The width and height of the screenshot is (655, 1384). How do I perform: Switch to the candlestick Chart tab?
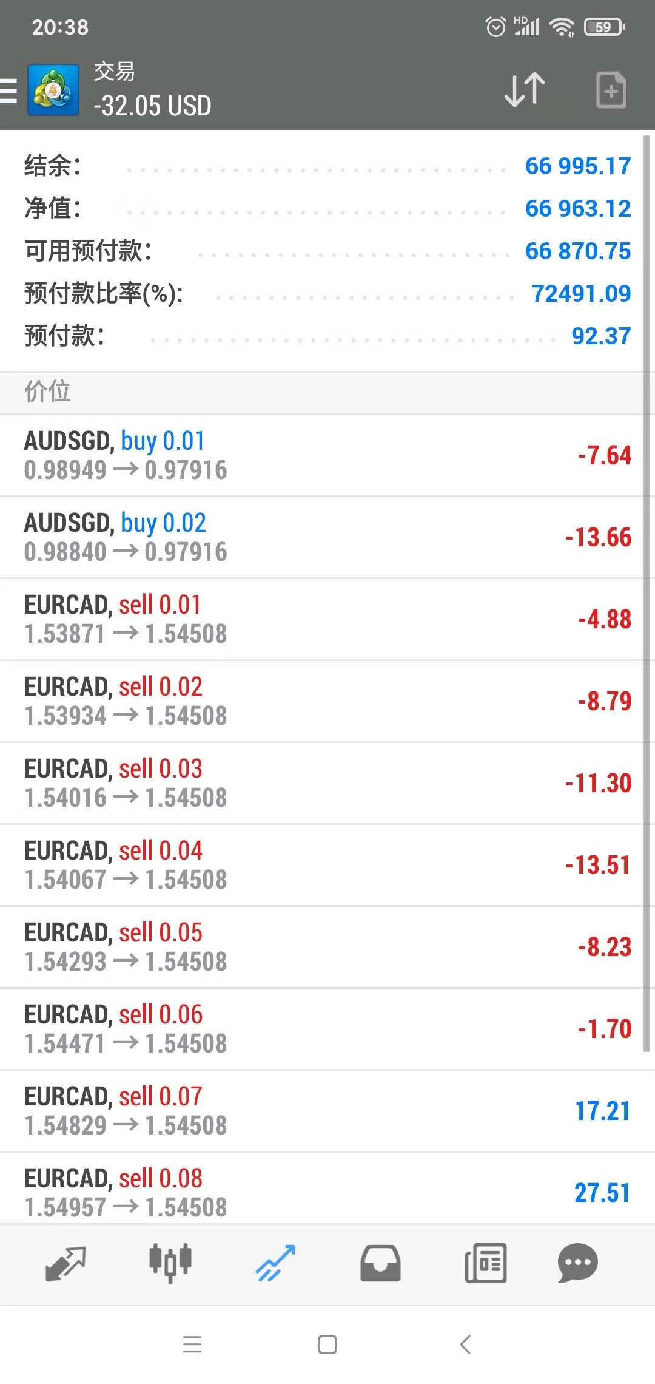pos(170,1263)
